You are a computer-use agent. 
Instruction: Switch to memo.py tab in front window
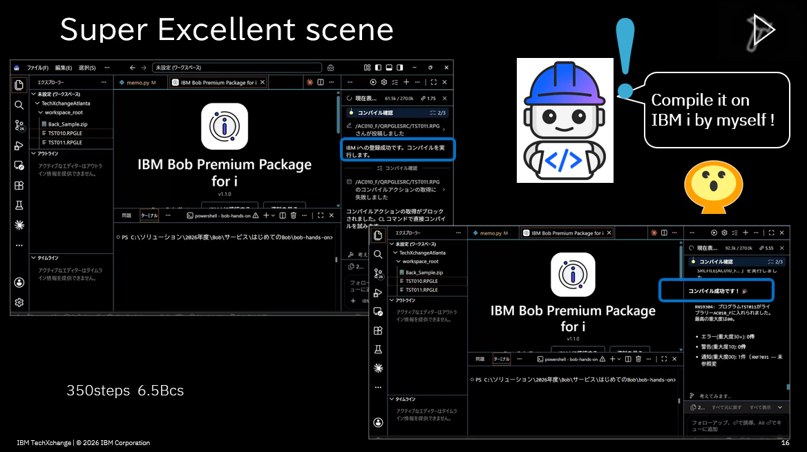point(491,233)
